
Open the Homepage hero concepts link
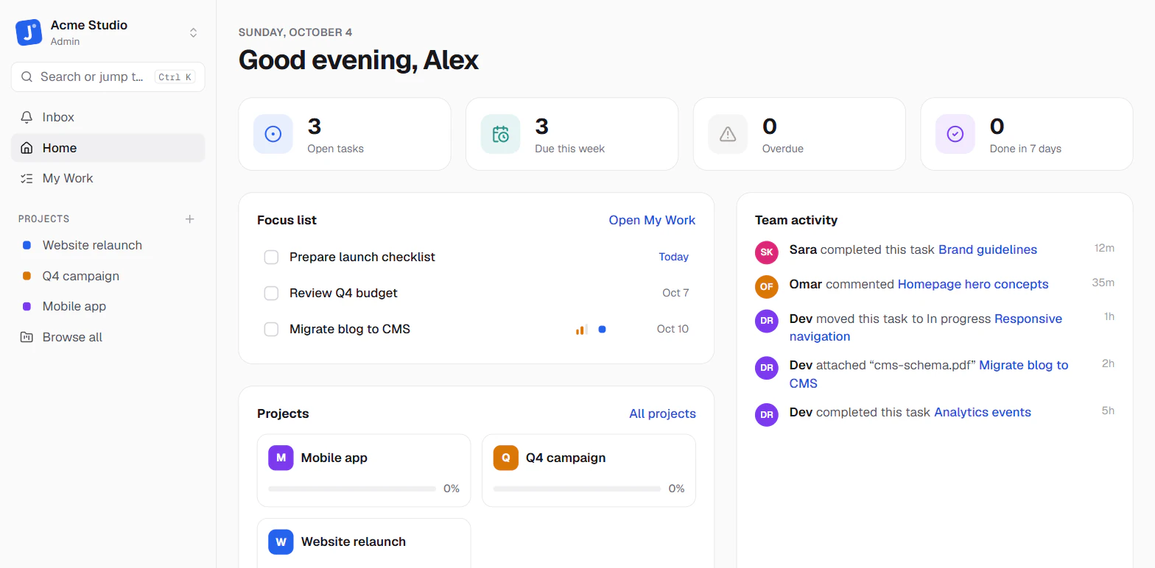click(973, 284)
